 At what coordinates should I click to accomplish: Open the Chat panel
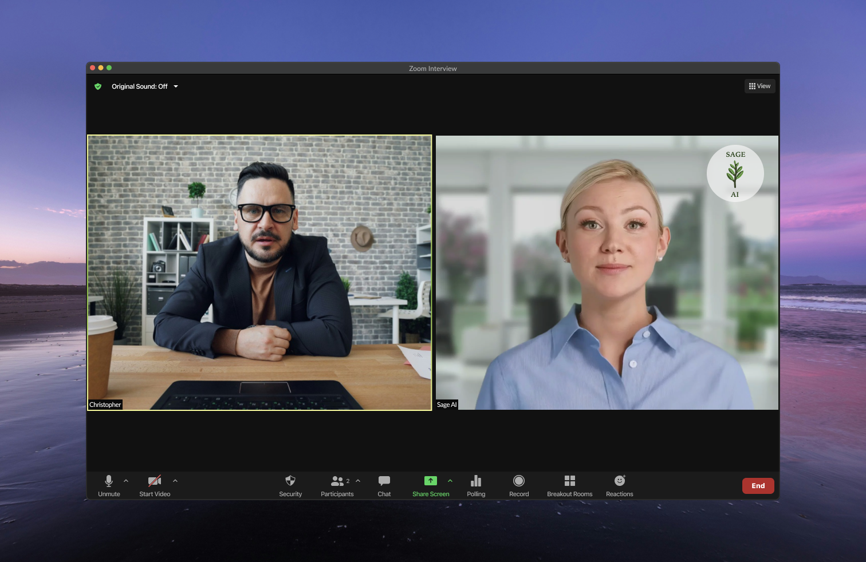[x=384, y=485]
